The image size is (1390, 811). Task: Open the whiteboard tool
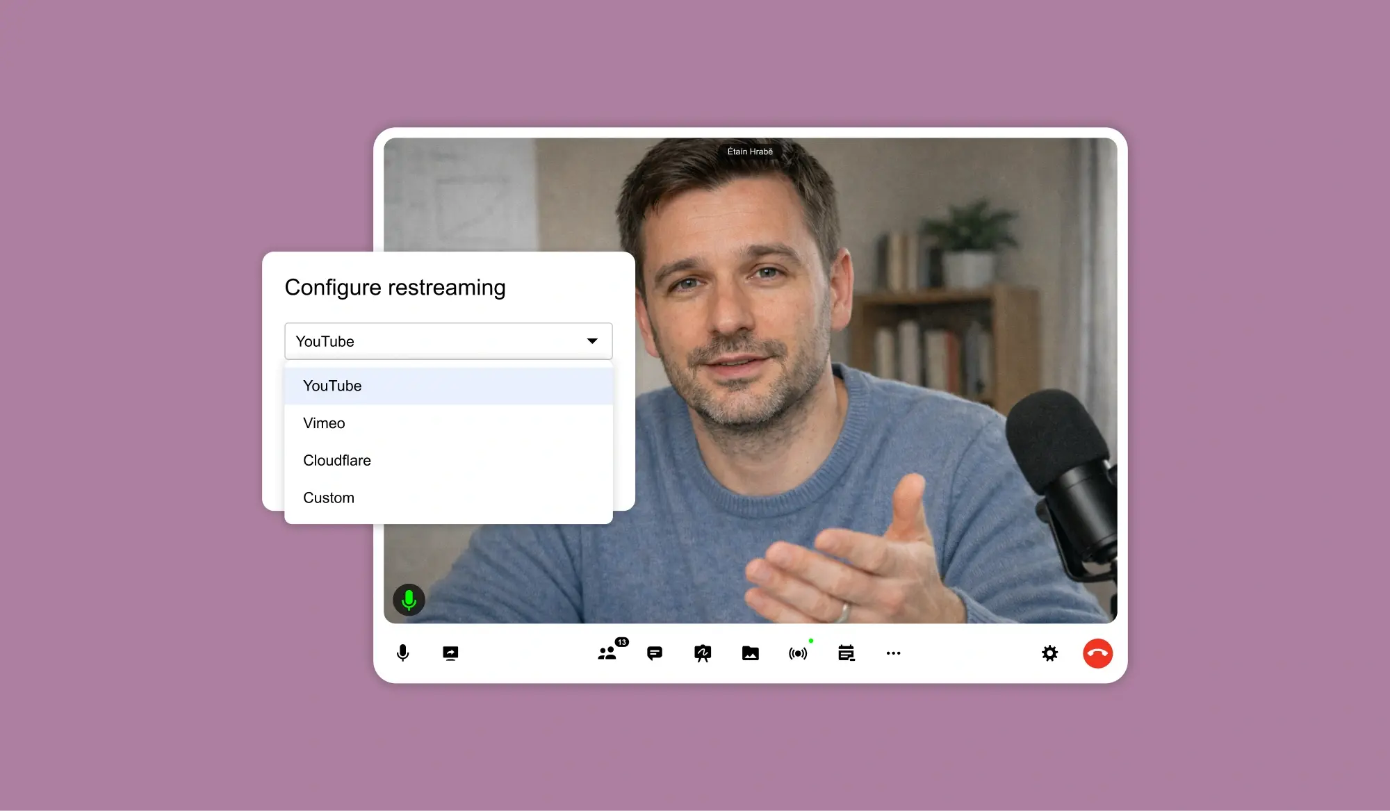pyautogui.click(x=703, y=653)
